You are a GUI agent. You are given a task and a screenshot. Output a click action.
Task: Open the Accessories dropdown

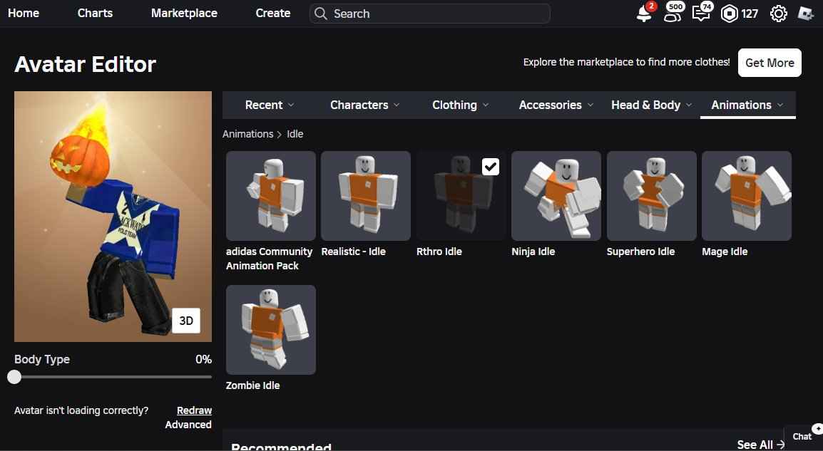point(556,105)
